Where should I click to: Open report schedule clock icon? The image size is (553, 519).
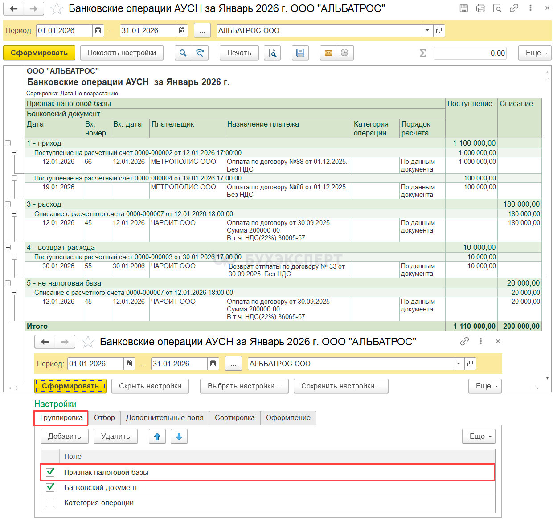pyautogui.click(x=344, y=53)
